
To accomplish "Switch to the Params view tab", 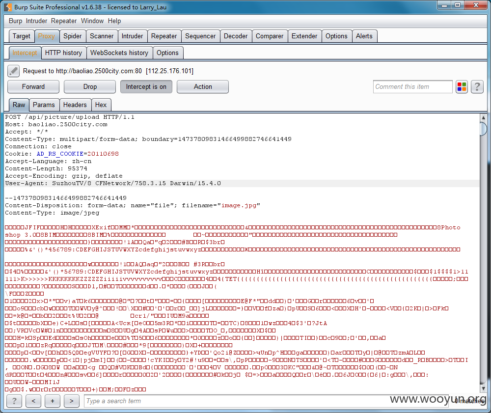I will click(x=44, y=105).
